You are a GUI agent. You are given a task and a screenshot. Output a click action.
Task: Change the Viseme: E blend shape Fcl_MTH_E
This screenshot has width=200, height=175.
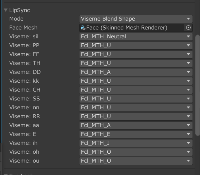click(x=136, y=134)
